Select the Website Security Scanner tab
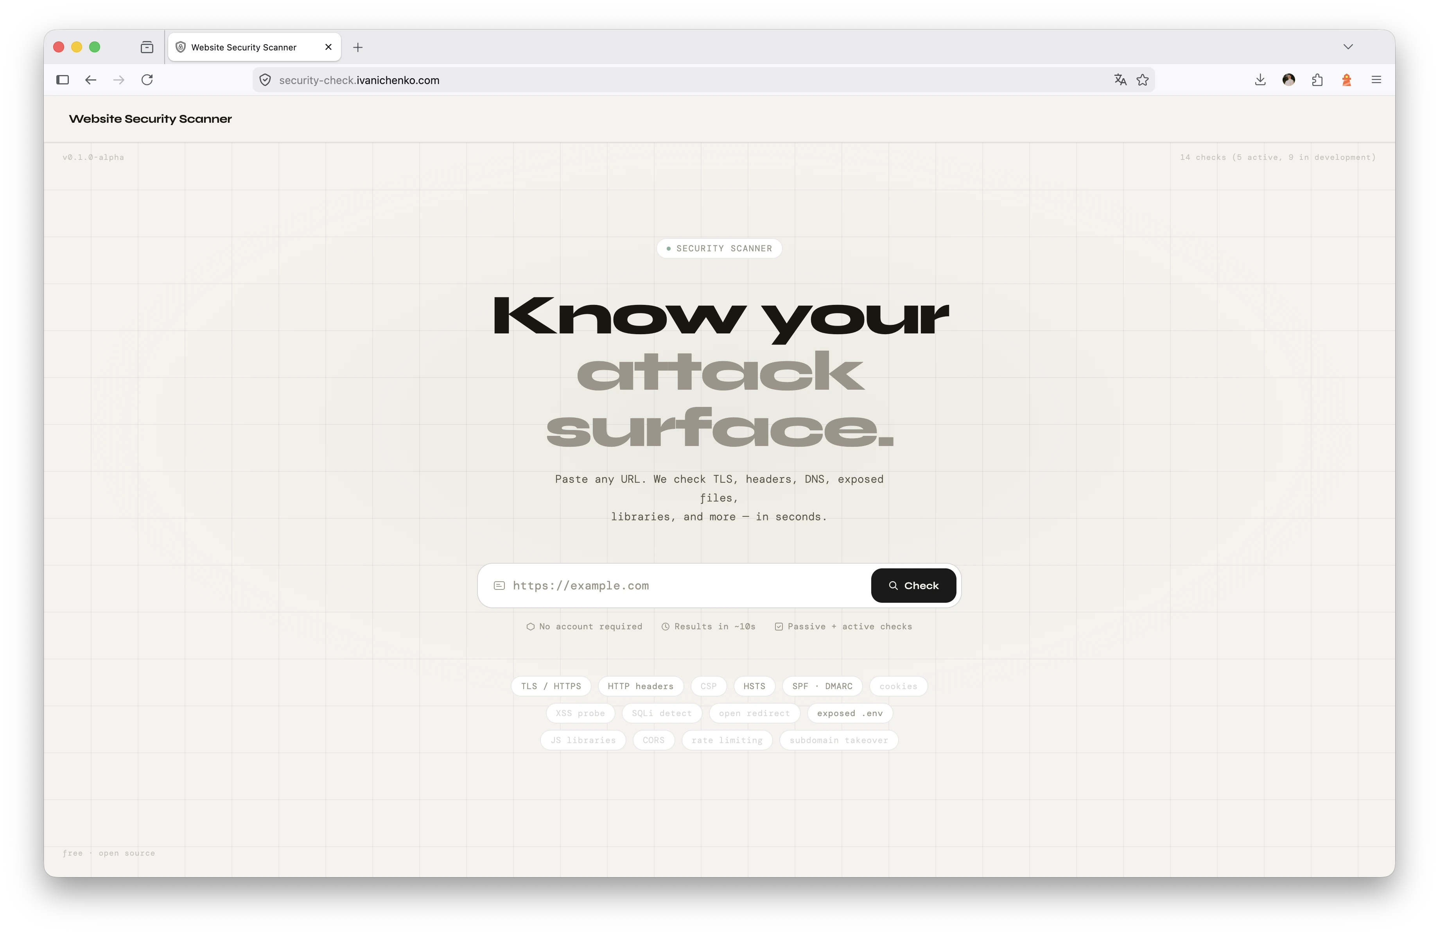 coord(255,47)
